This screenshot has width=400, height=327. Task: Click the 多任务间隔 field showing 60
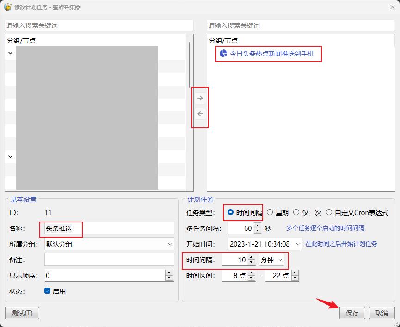[x=241, y=228]
